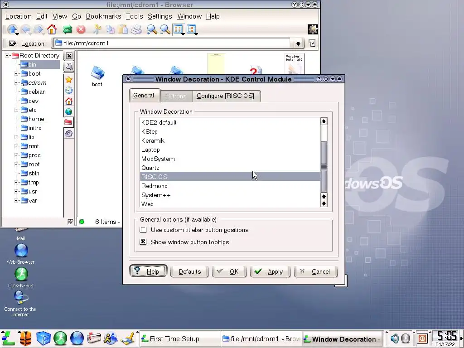464x348 pixels.
Task: Click in the Location address field
Action: [x=172, y=43]
